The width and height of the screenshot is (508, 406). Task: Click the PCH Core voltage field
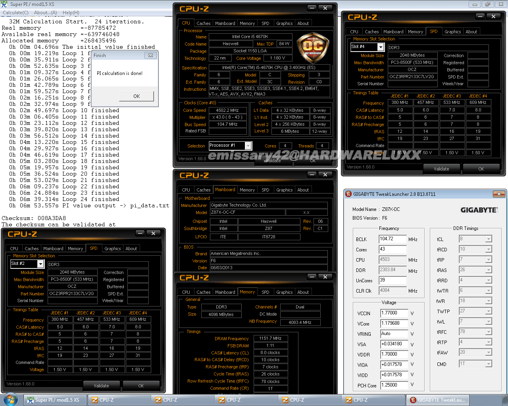pyautogui.click(x=394, y=385)
